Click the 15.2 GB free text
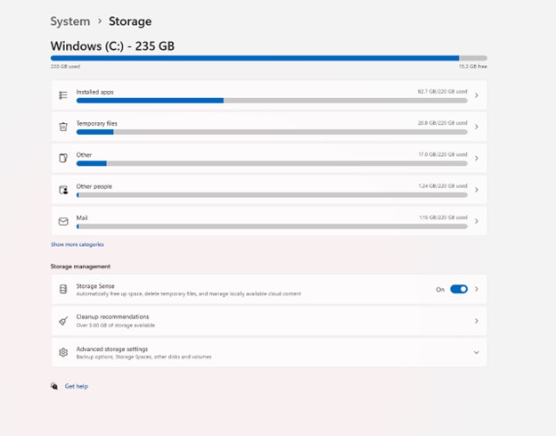 472,66
